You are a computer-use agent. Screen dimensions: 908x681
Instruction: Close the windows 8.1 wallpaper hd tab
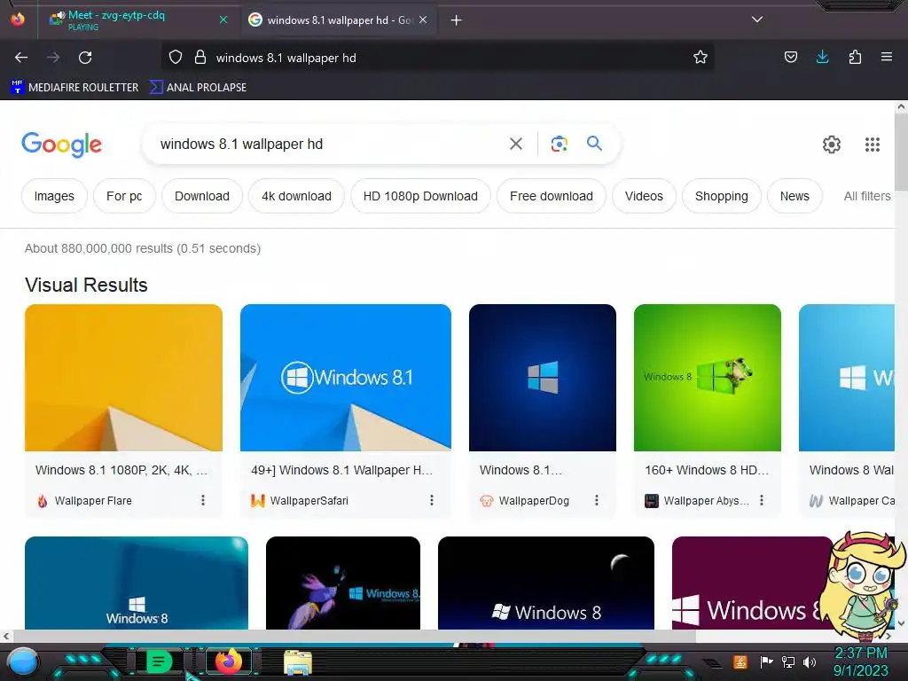tap(423, 20)
